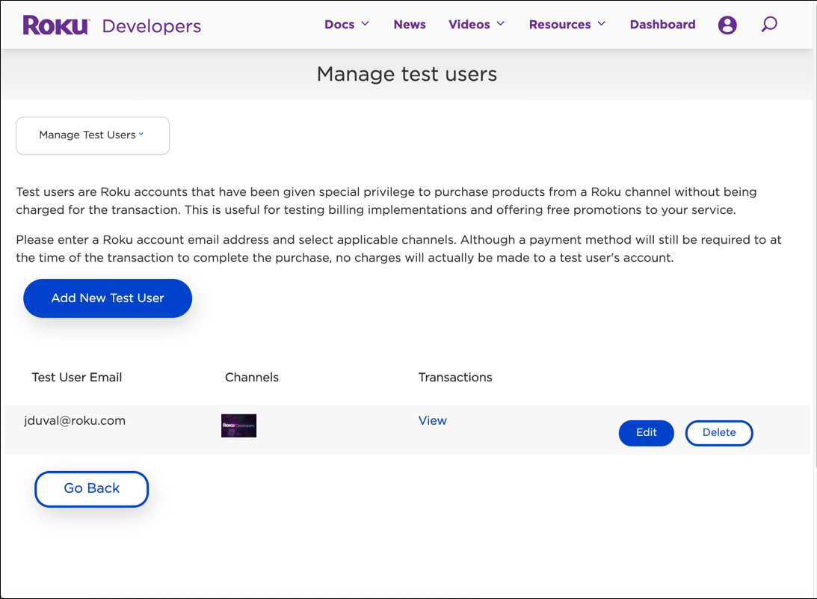Viewport: 817px width, 599px height.
Task: Open the Resources dropdown
Action: 567,24
